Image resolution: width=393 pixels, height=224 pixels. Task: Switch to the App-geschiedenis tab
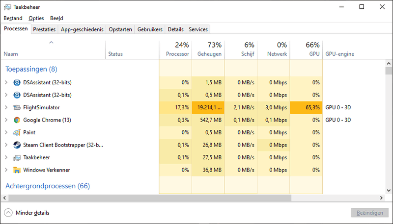point(82,29)
